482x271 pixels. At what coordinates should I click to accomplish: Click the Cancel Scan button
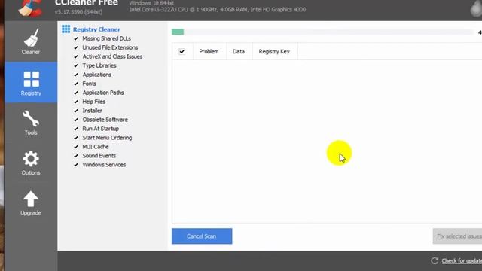tap(202, 236)
